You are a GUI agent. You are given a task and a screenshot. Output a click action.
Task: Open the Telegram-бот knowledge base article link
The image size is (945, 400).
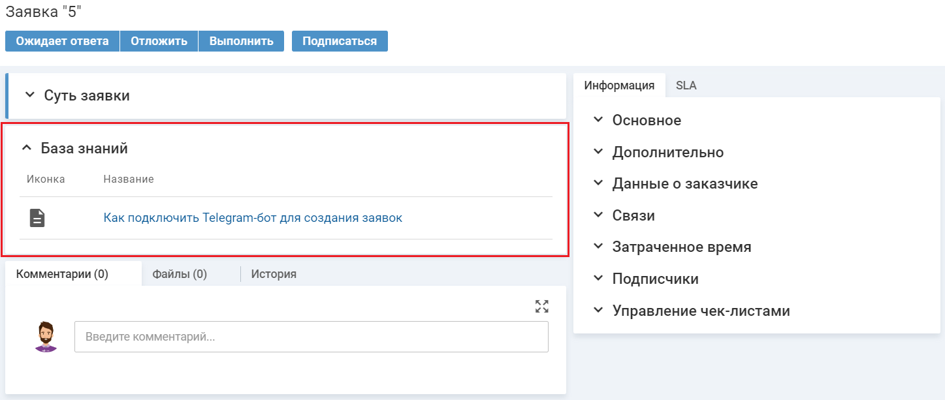[253, 218]
